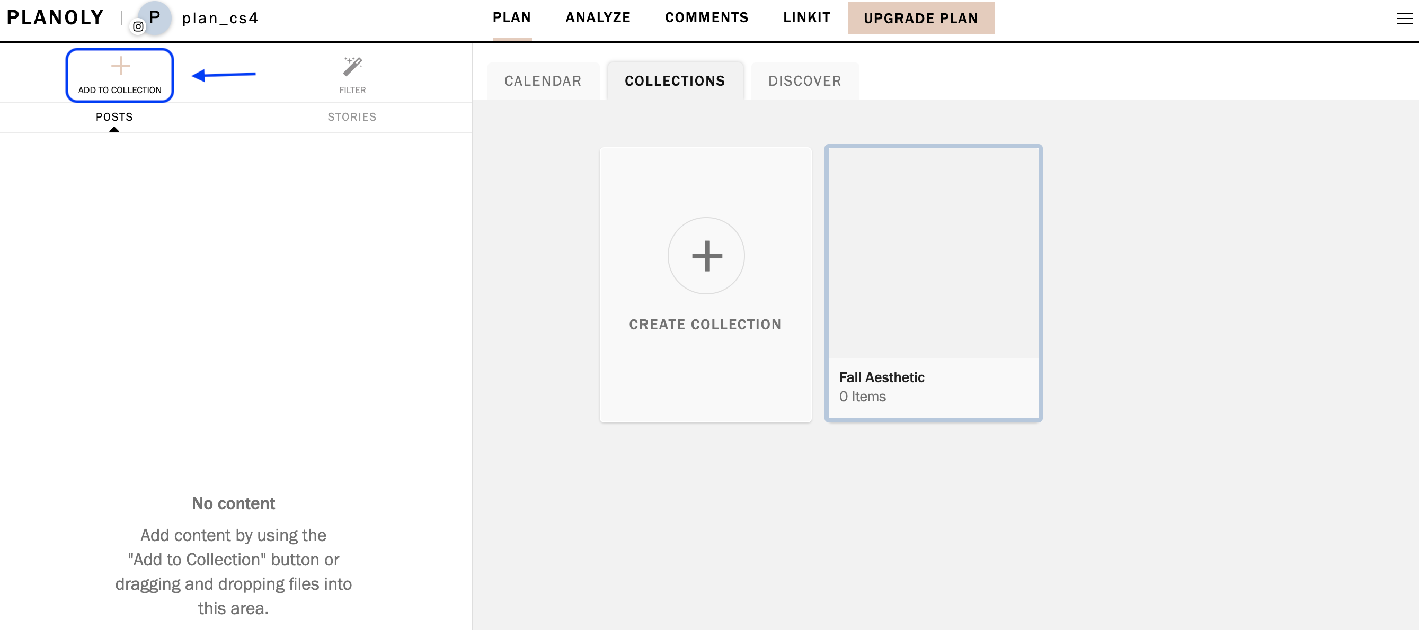Switch to the Stories tab
This screenshot has height=630, width=1419.
point(352,116)
